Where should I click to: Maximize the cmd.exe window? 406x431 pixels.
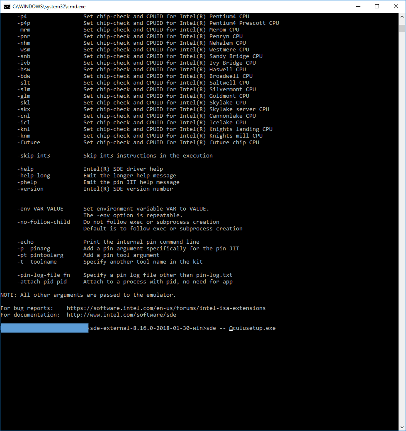[x=377, y=6]
